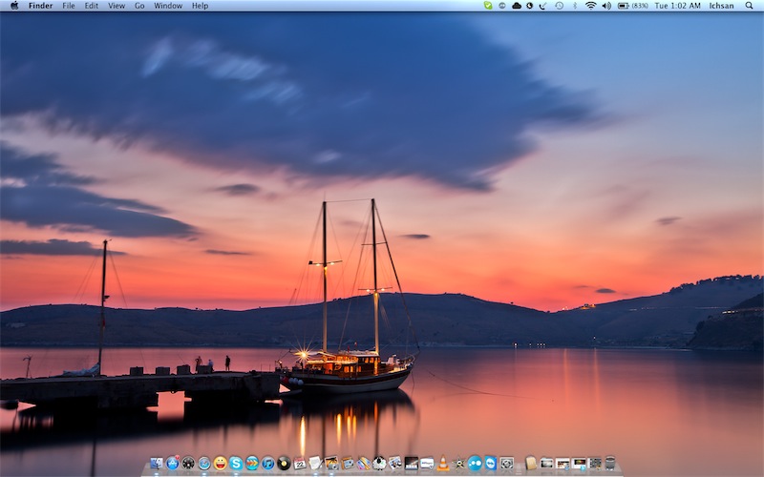Open iMovie star icon in Dock
764x477 pixels.
[458, 464]
